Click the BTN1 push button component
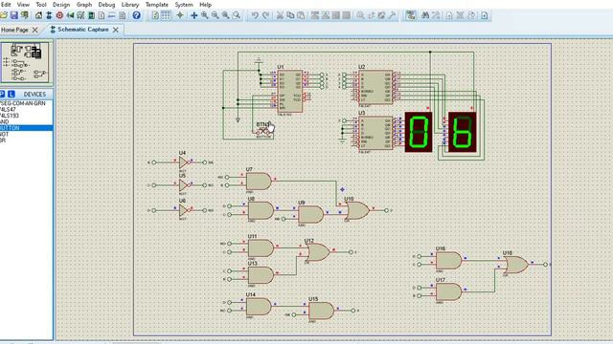Viewport: 613px width, 344px height. (x=264, y=132)
